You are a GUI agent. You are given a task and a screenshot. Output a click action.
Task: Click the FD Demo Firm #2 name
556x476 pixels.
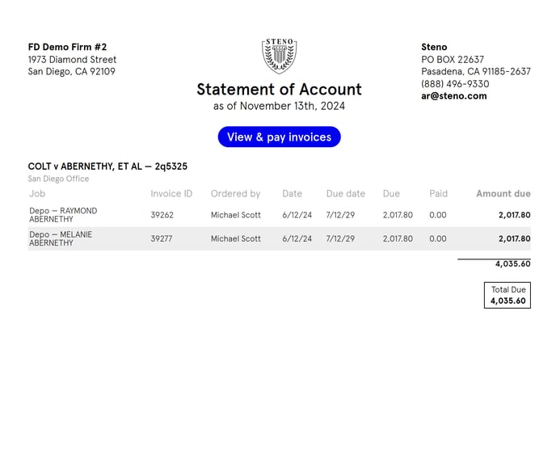[x=67, y=48]
